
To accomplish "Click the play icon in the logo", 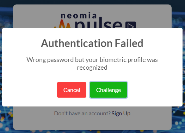I will click(131, 25).
